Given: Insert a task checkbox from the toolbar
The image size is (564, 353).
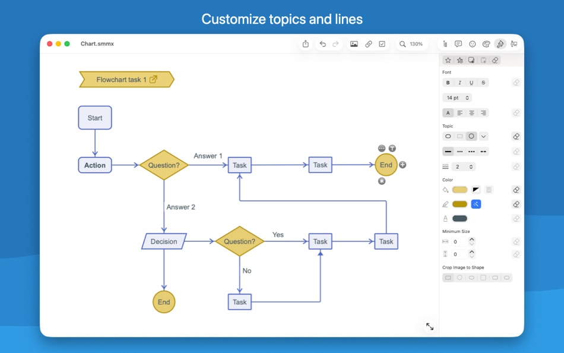Looking at the screenshot, I should click(x=382, y=43).
